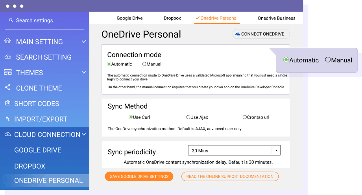The width and height of the screenshot is (362, 195).
Task: Switch to the Google Drive tab
Action: (129, 18)
